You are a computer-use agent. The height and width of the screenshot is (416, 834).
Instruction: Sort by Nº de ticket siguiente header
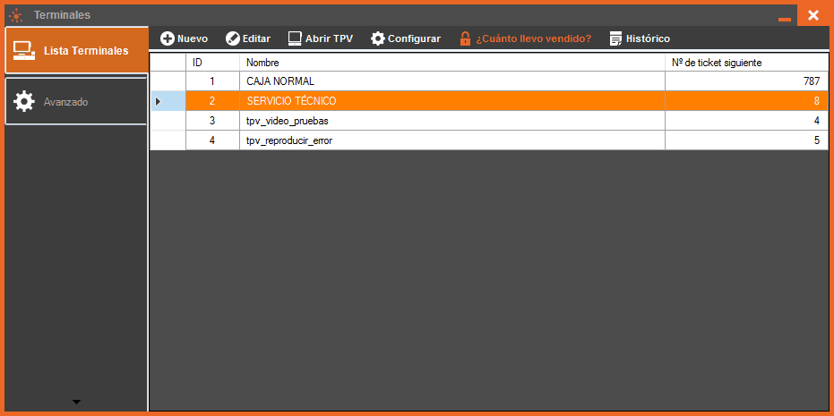[746, 63]
